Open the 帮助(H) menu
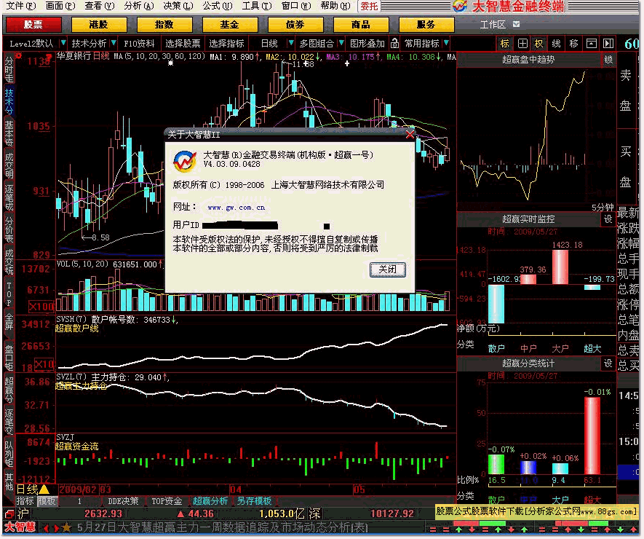644x539 pixels. click(335, 6)
